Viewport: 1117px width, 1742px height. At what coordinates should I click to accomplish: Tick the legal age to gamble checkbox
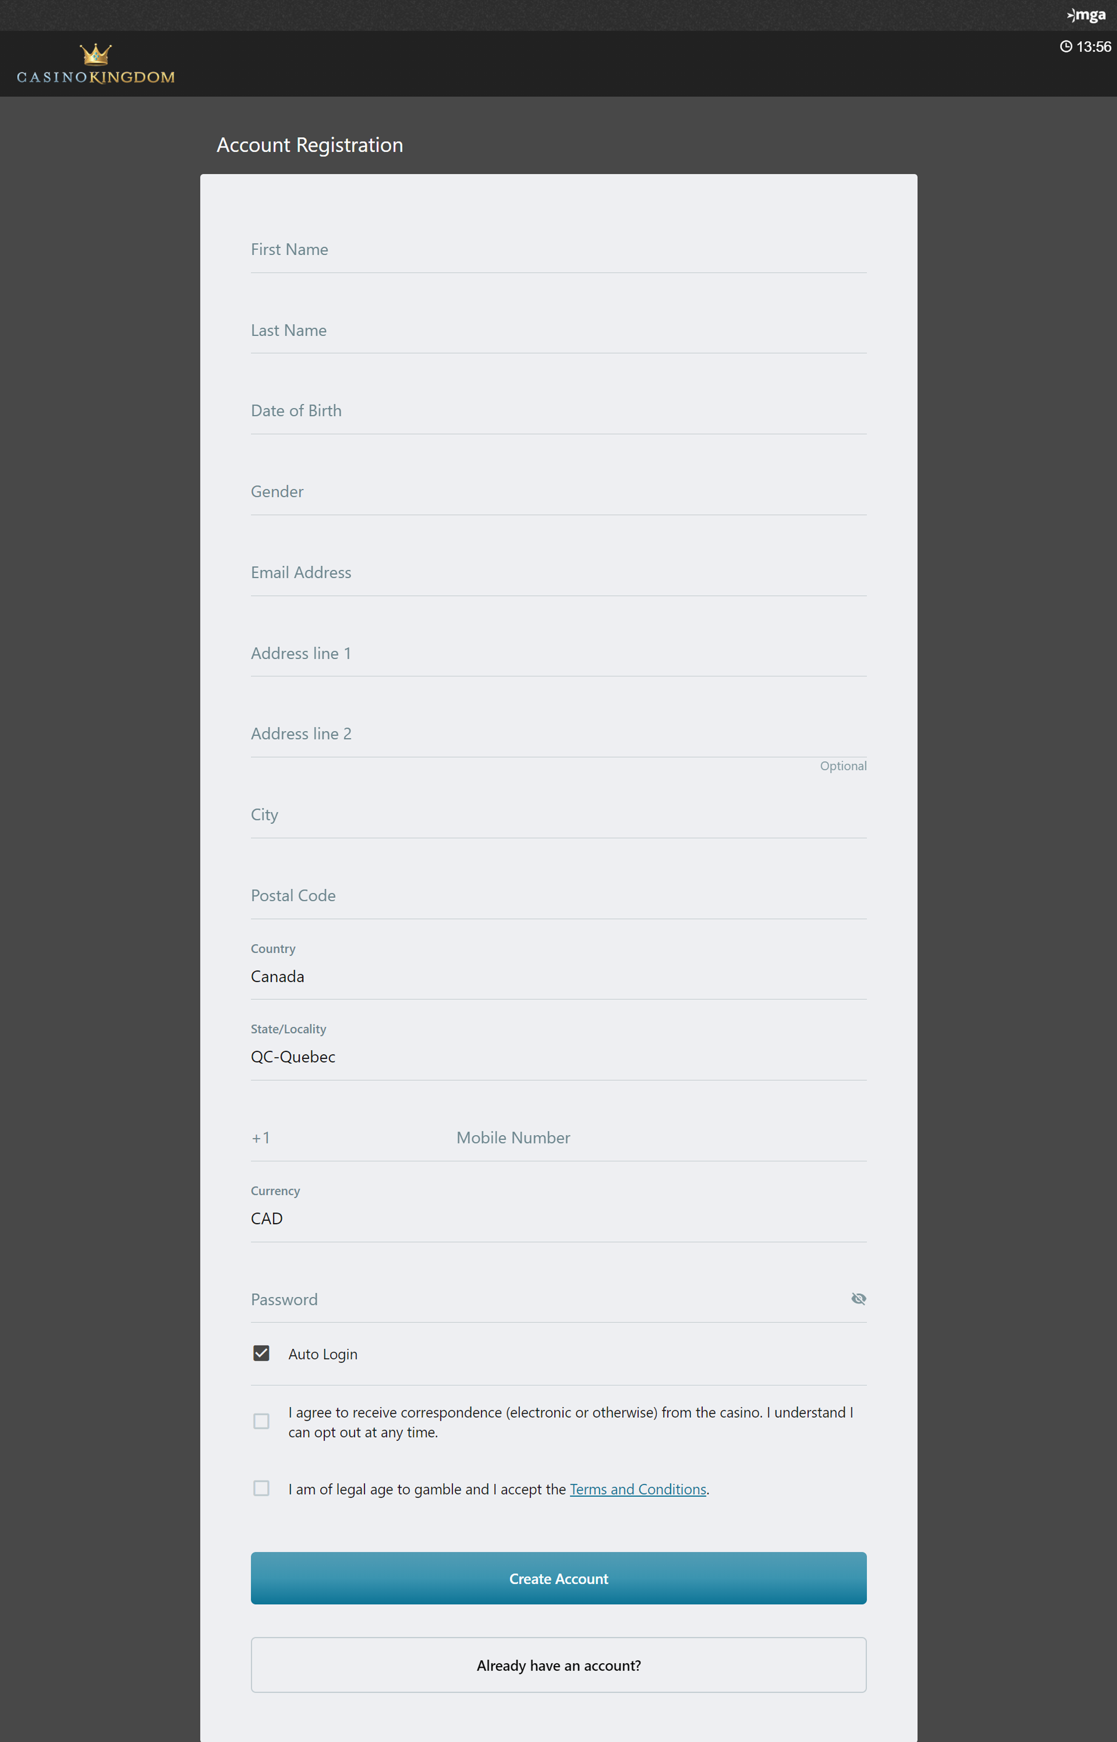pyautogui.click(x=261, y=1488)
